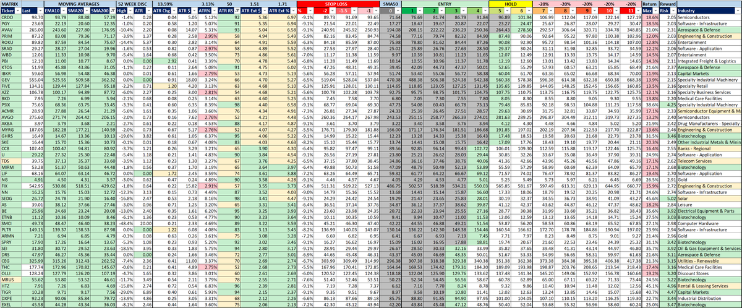The width and height of the screenshot is (742, 308).
Task: Open the ATR Ext $ filter dropdown
Action: pos(264,11)
